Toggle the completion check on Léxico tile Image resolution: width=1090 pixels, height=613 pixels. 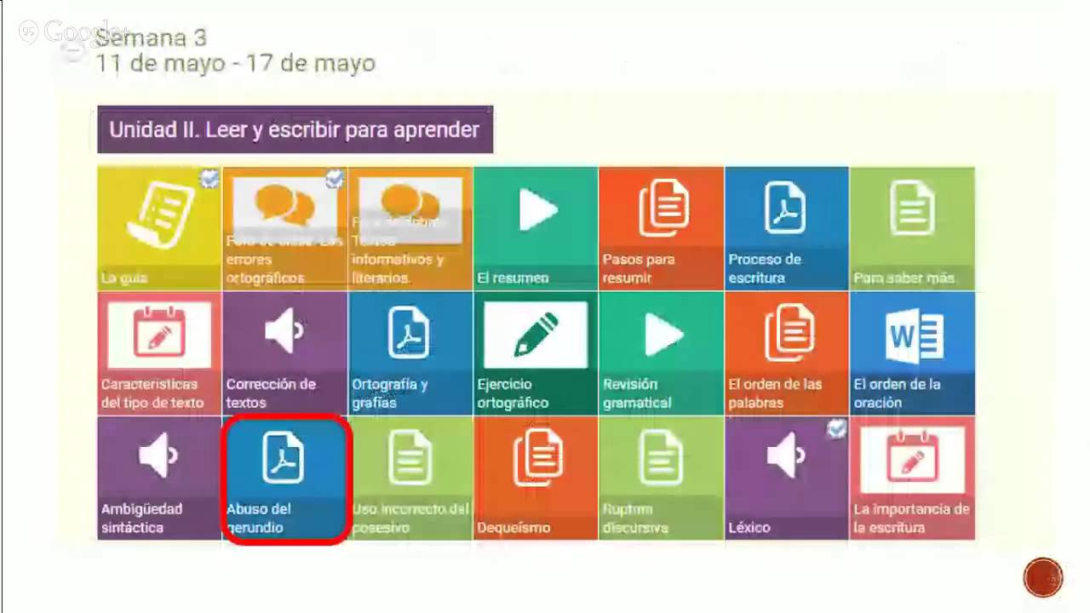click(837, 428)
